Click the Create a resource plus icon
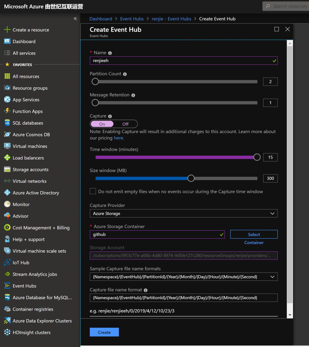The width and height of the screenshot is (309, 347). click(x=7, y=30)
